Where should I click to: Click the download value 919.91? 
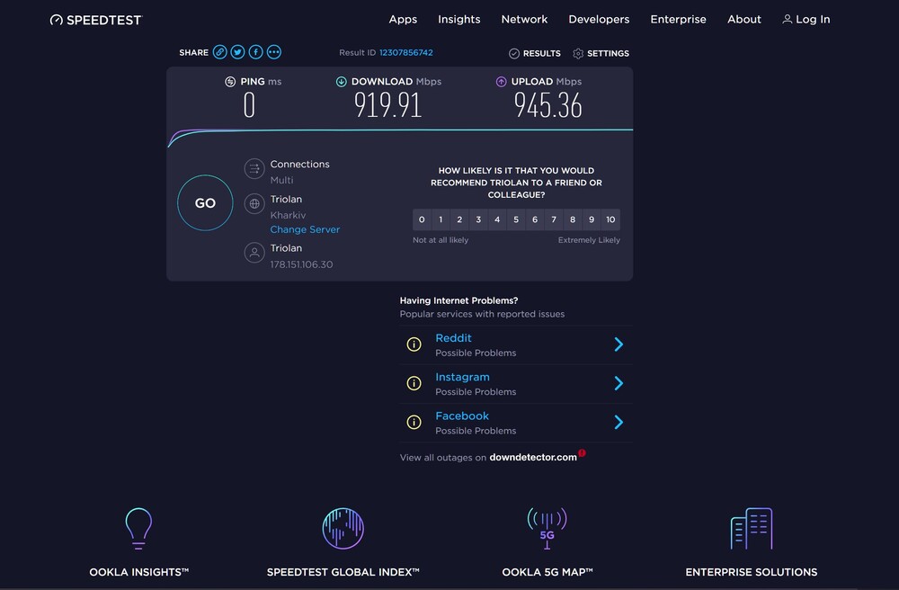tap(387, 105)
